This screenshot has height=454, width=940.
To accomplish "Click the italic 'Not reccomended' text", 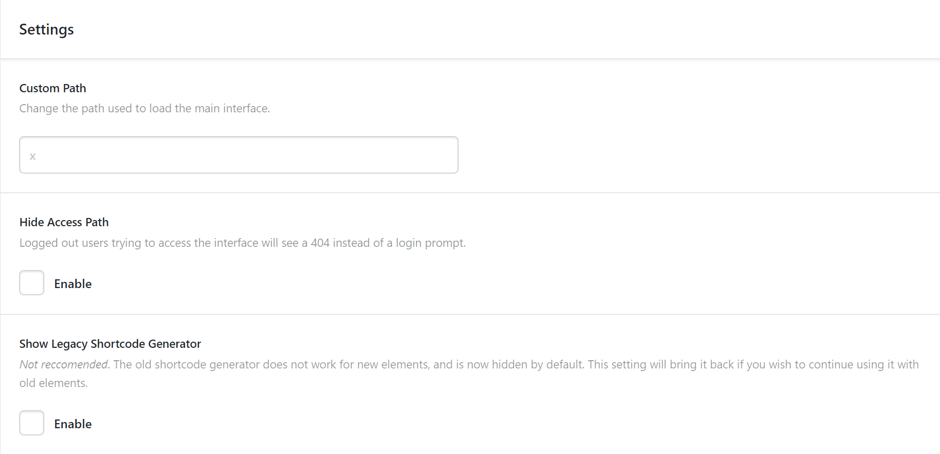I will pos(64,365).
